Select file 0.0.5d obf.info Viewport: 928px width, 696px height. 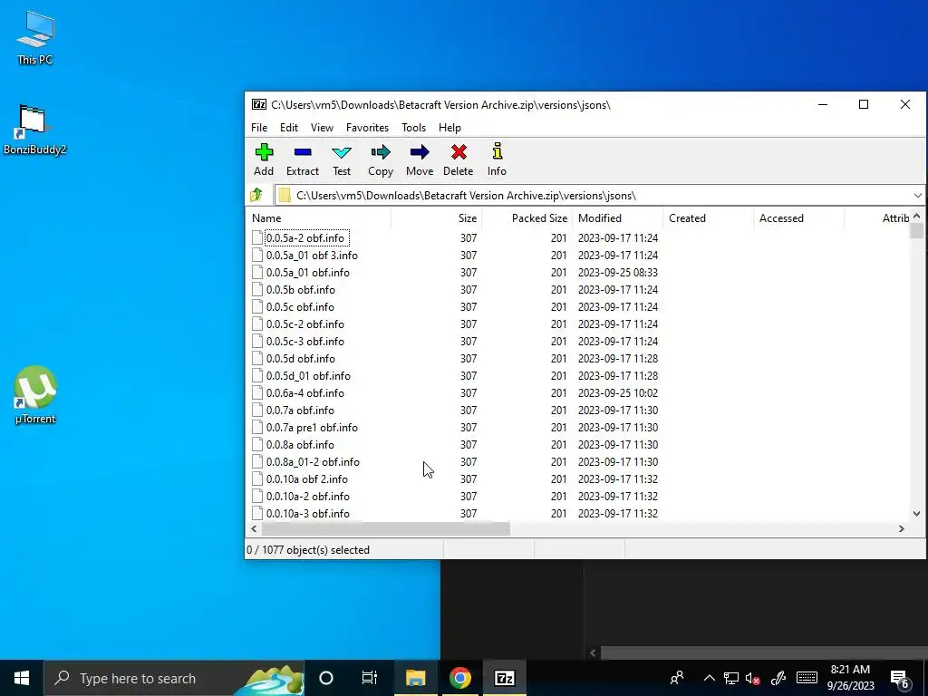pos(301,358)
